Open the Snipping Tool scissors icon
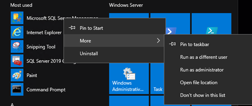Screen dimensions: 252x106 [17, 47]
